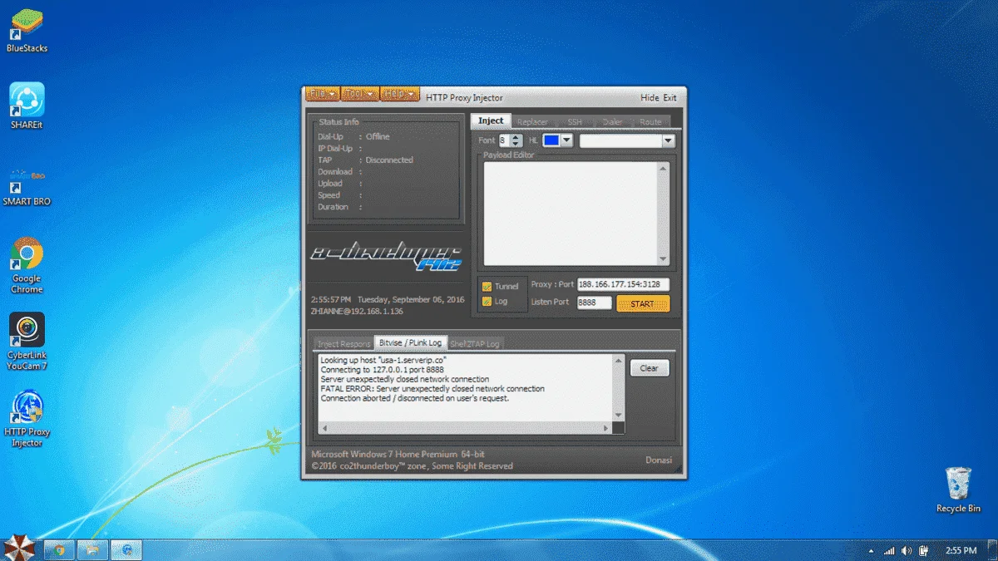Open file explorer taskbar icon
The image size is (998, 561).
click(93, 549)
